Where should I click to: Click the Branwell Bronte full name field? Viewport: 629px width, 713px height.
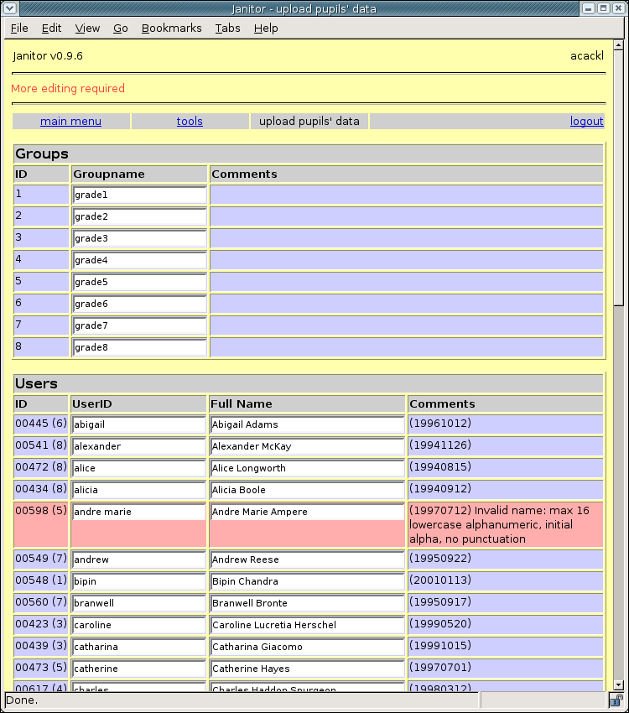click(x=307, y=603)
